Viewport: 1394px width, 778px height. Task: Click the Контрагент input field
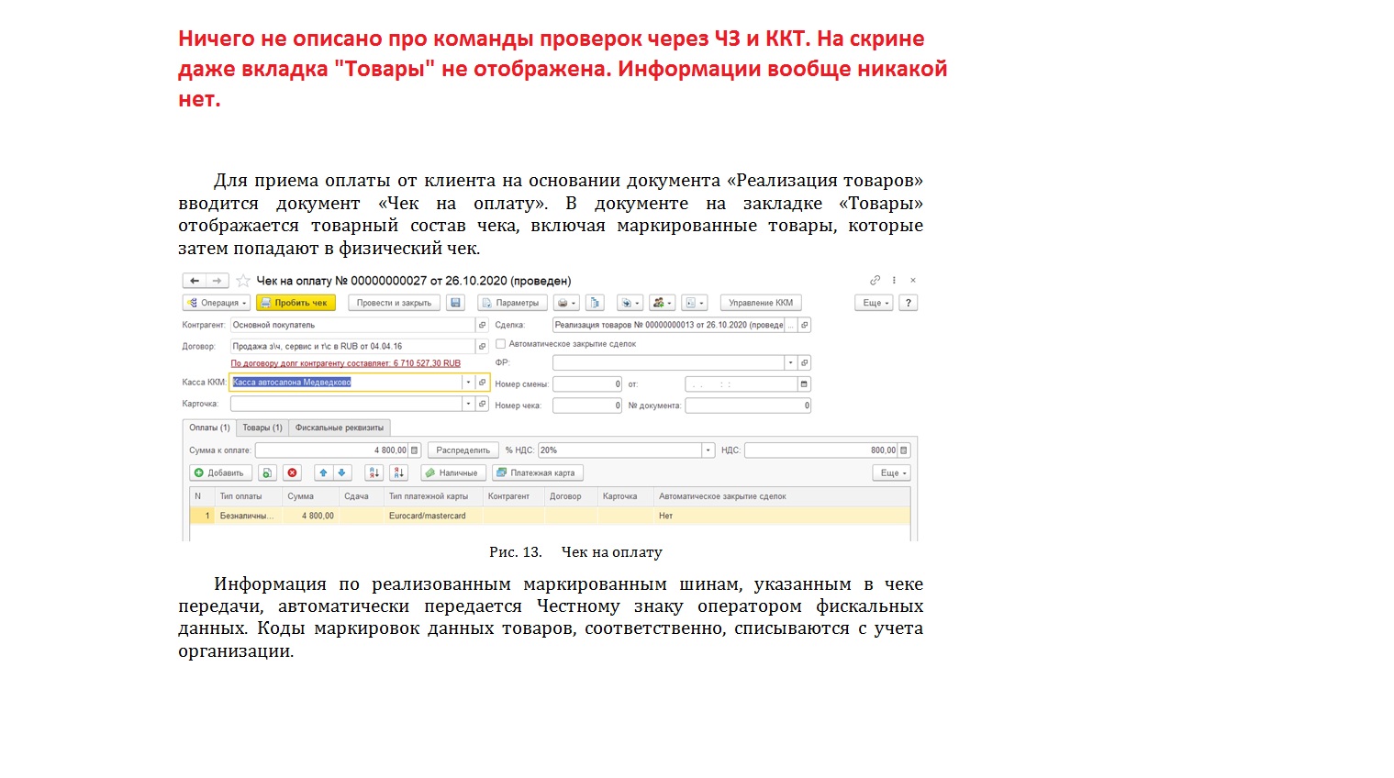[x=352, y=325]
